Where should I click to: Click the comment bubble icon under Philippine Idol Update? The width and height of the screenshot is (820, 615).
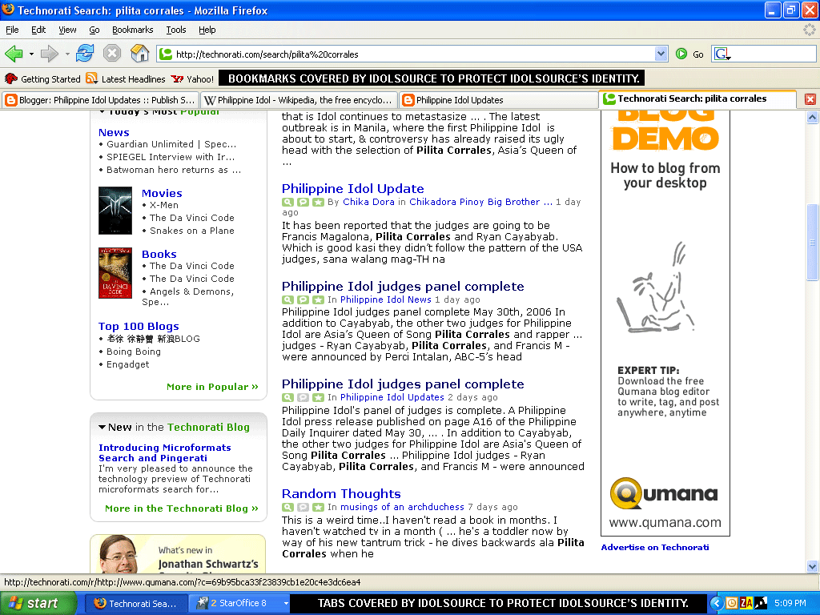(303, 202)
